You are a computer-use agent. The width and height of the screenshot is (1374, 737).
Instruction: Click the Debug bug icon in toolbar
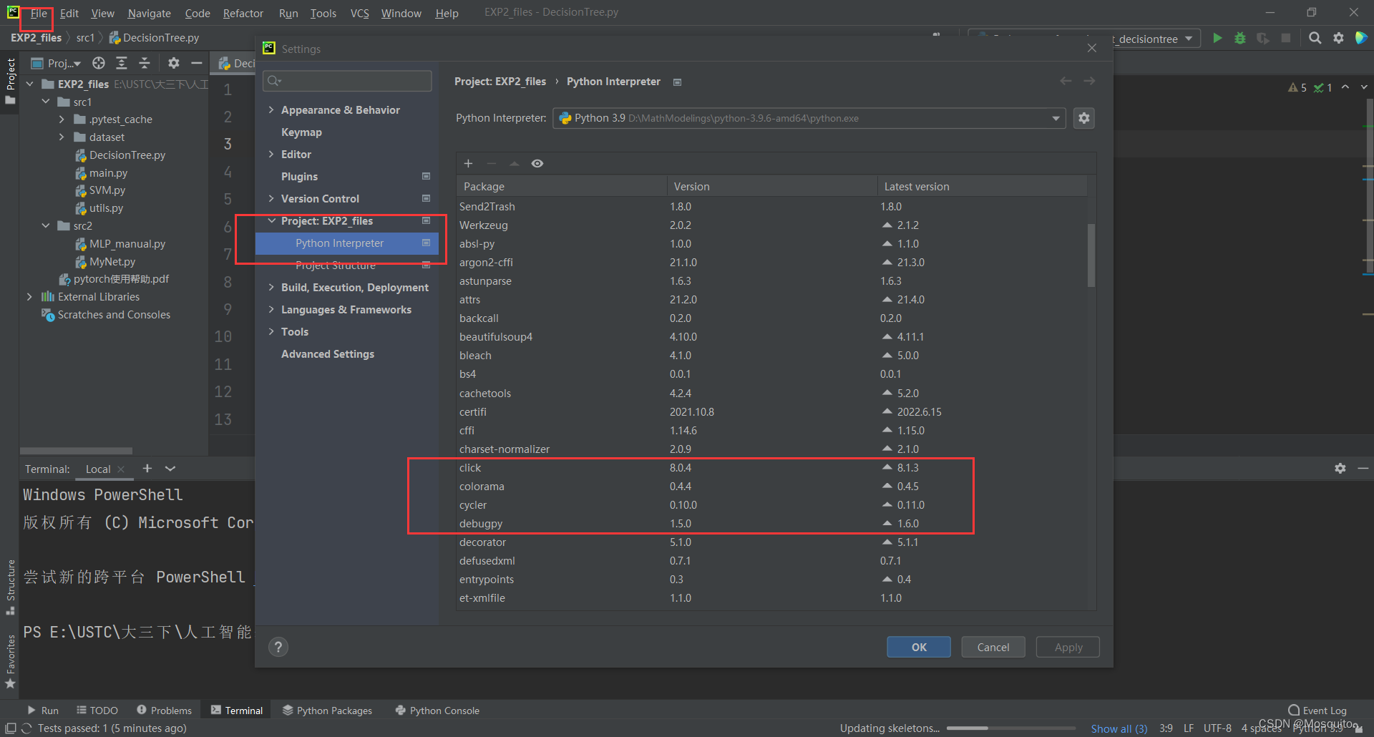click(x=1240, y=38)
